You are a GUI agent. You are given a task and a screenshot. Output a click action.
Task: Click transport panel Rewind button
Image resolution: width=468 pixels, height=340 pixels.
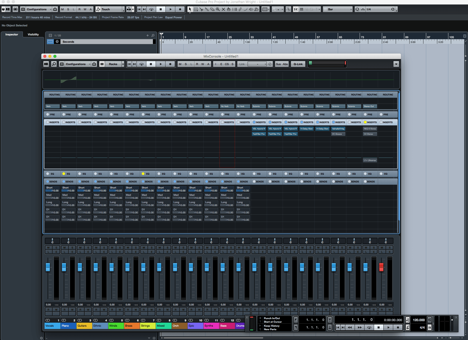350,327
